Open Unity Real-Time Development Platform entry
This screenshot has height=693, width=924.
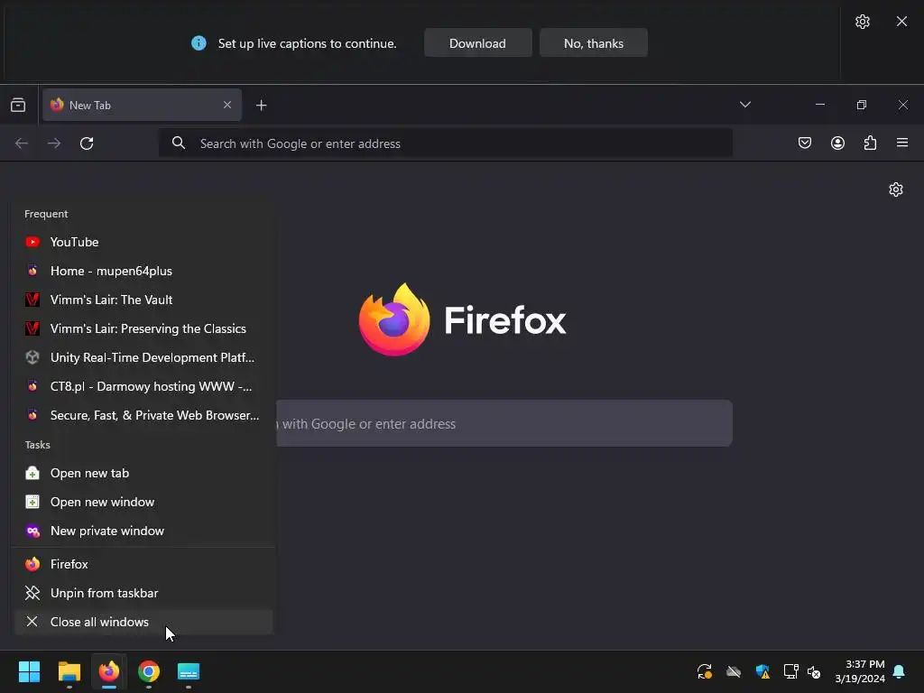click(x=143, y=357)
